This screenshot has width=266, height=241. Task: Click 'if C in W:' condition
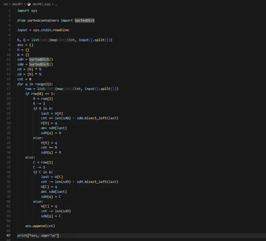click(43, 172)
